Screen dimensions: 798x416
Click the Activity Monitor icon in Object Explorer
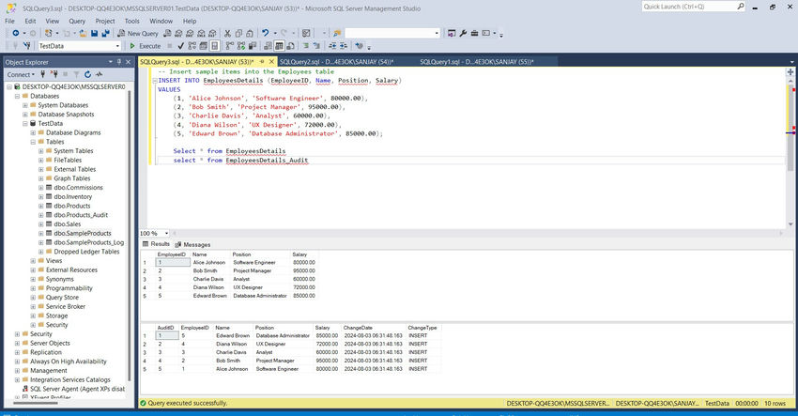[100, 74]
